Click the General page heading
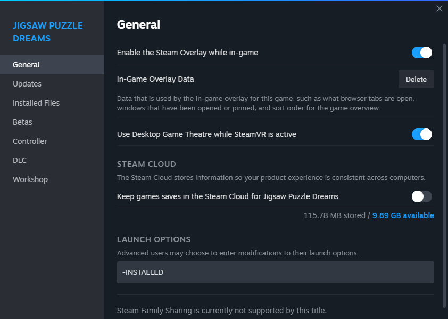 138,24
